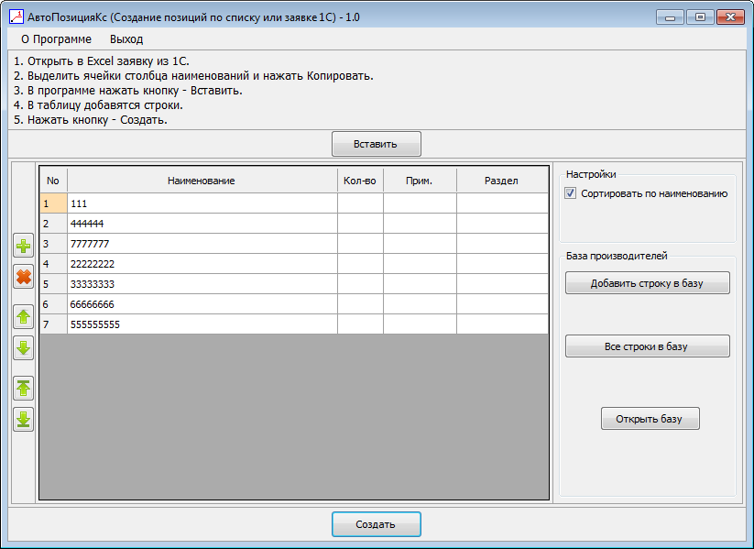Click the 'No' column header

pos(53,181)
